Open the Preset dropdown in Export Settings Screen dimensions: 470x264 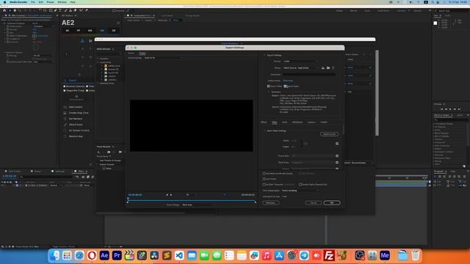pyautogui.click(x=300, y=68)
